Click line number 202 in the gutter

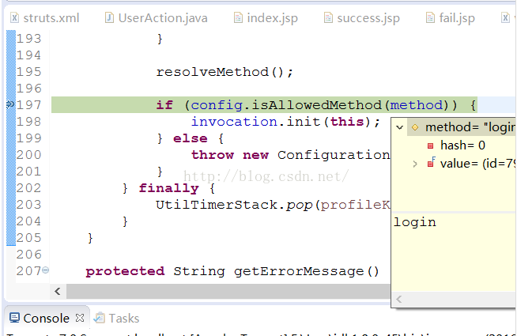(29, 188)
